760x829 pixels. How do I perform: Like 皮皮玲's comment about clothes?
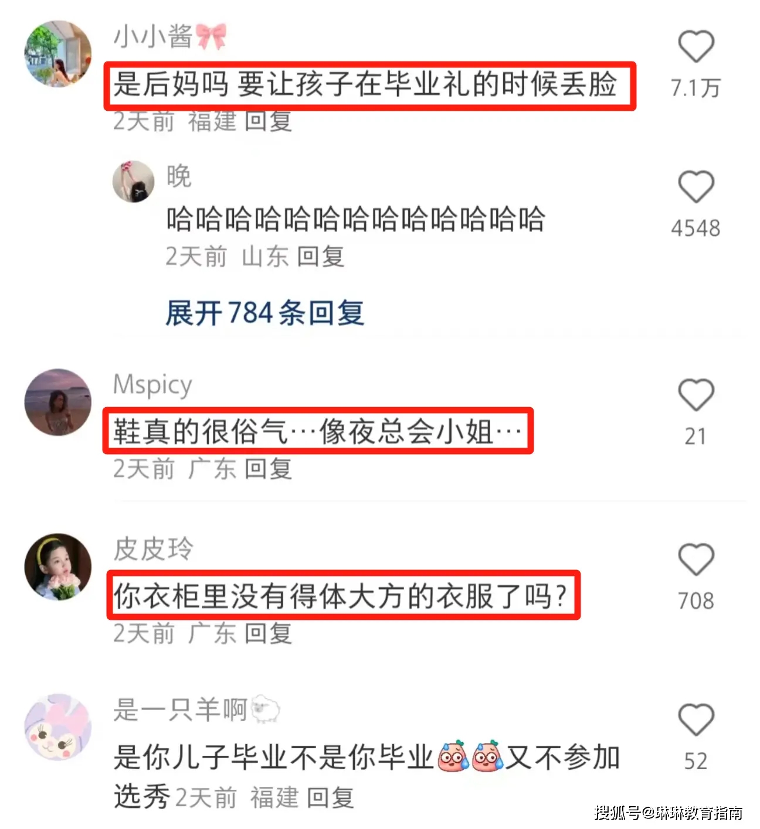click(x=695, y=559)
